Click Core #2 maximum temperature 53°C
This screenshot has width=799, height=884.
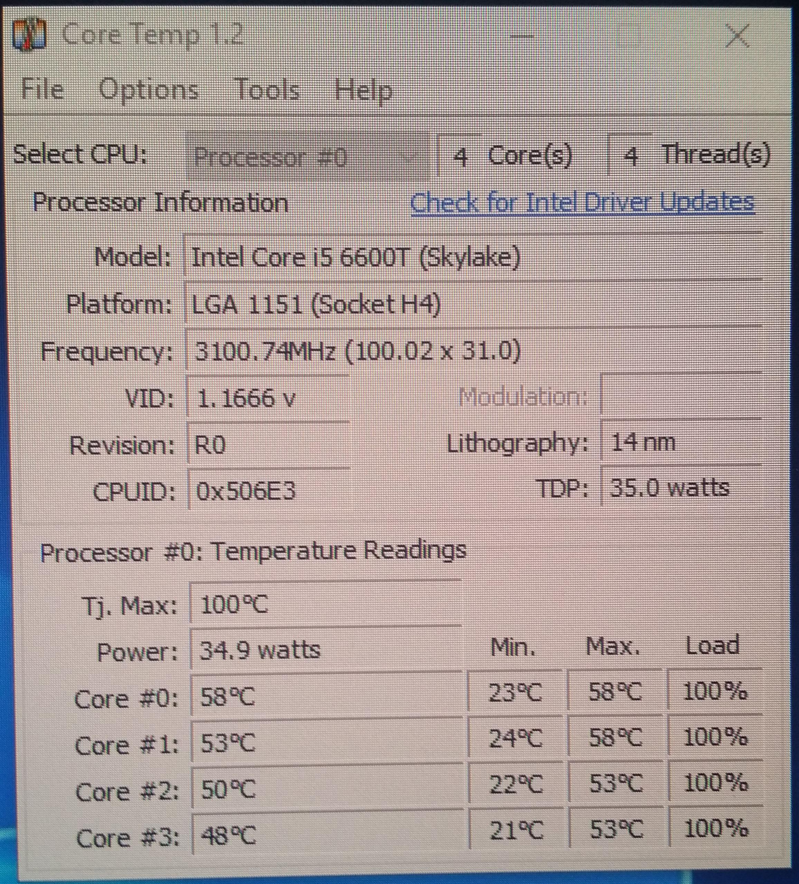[616, 784]
